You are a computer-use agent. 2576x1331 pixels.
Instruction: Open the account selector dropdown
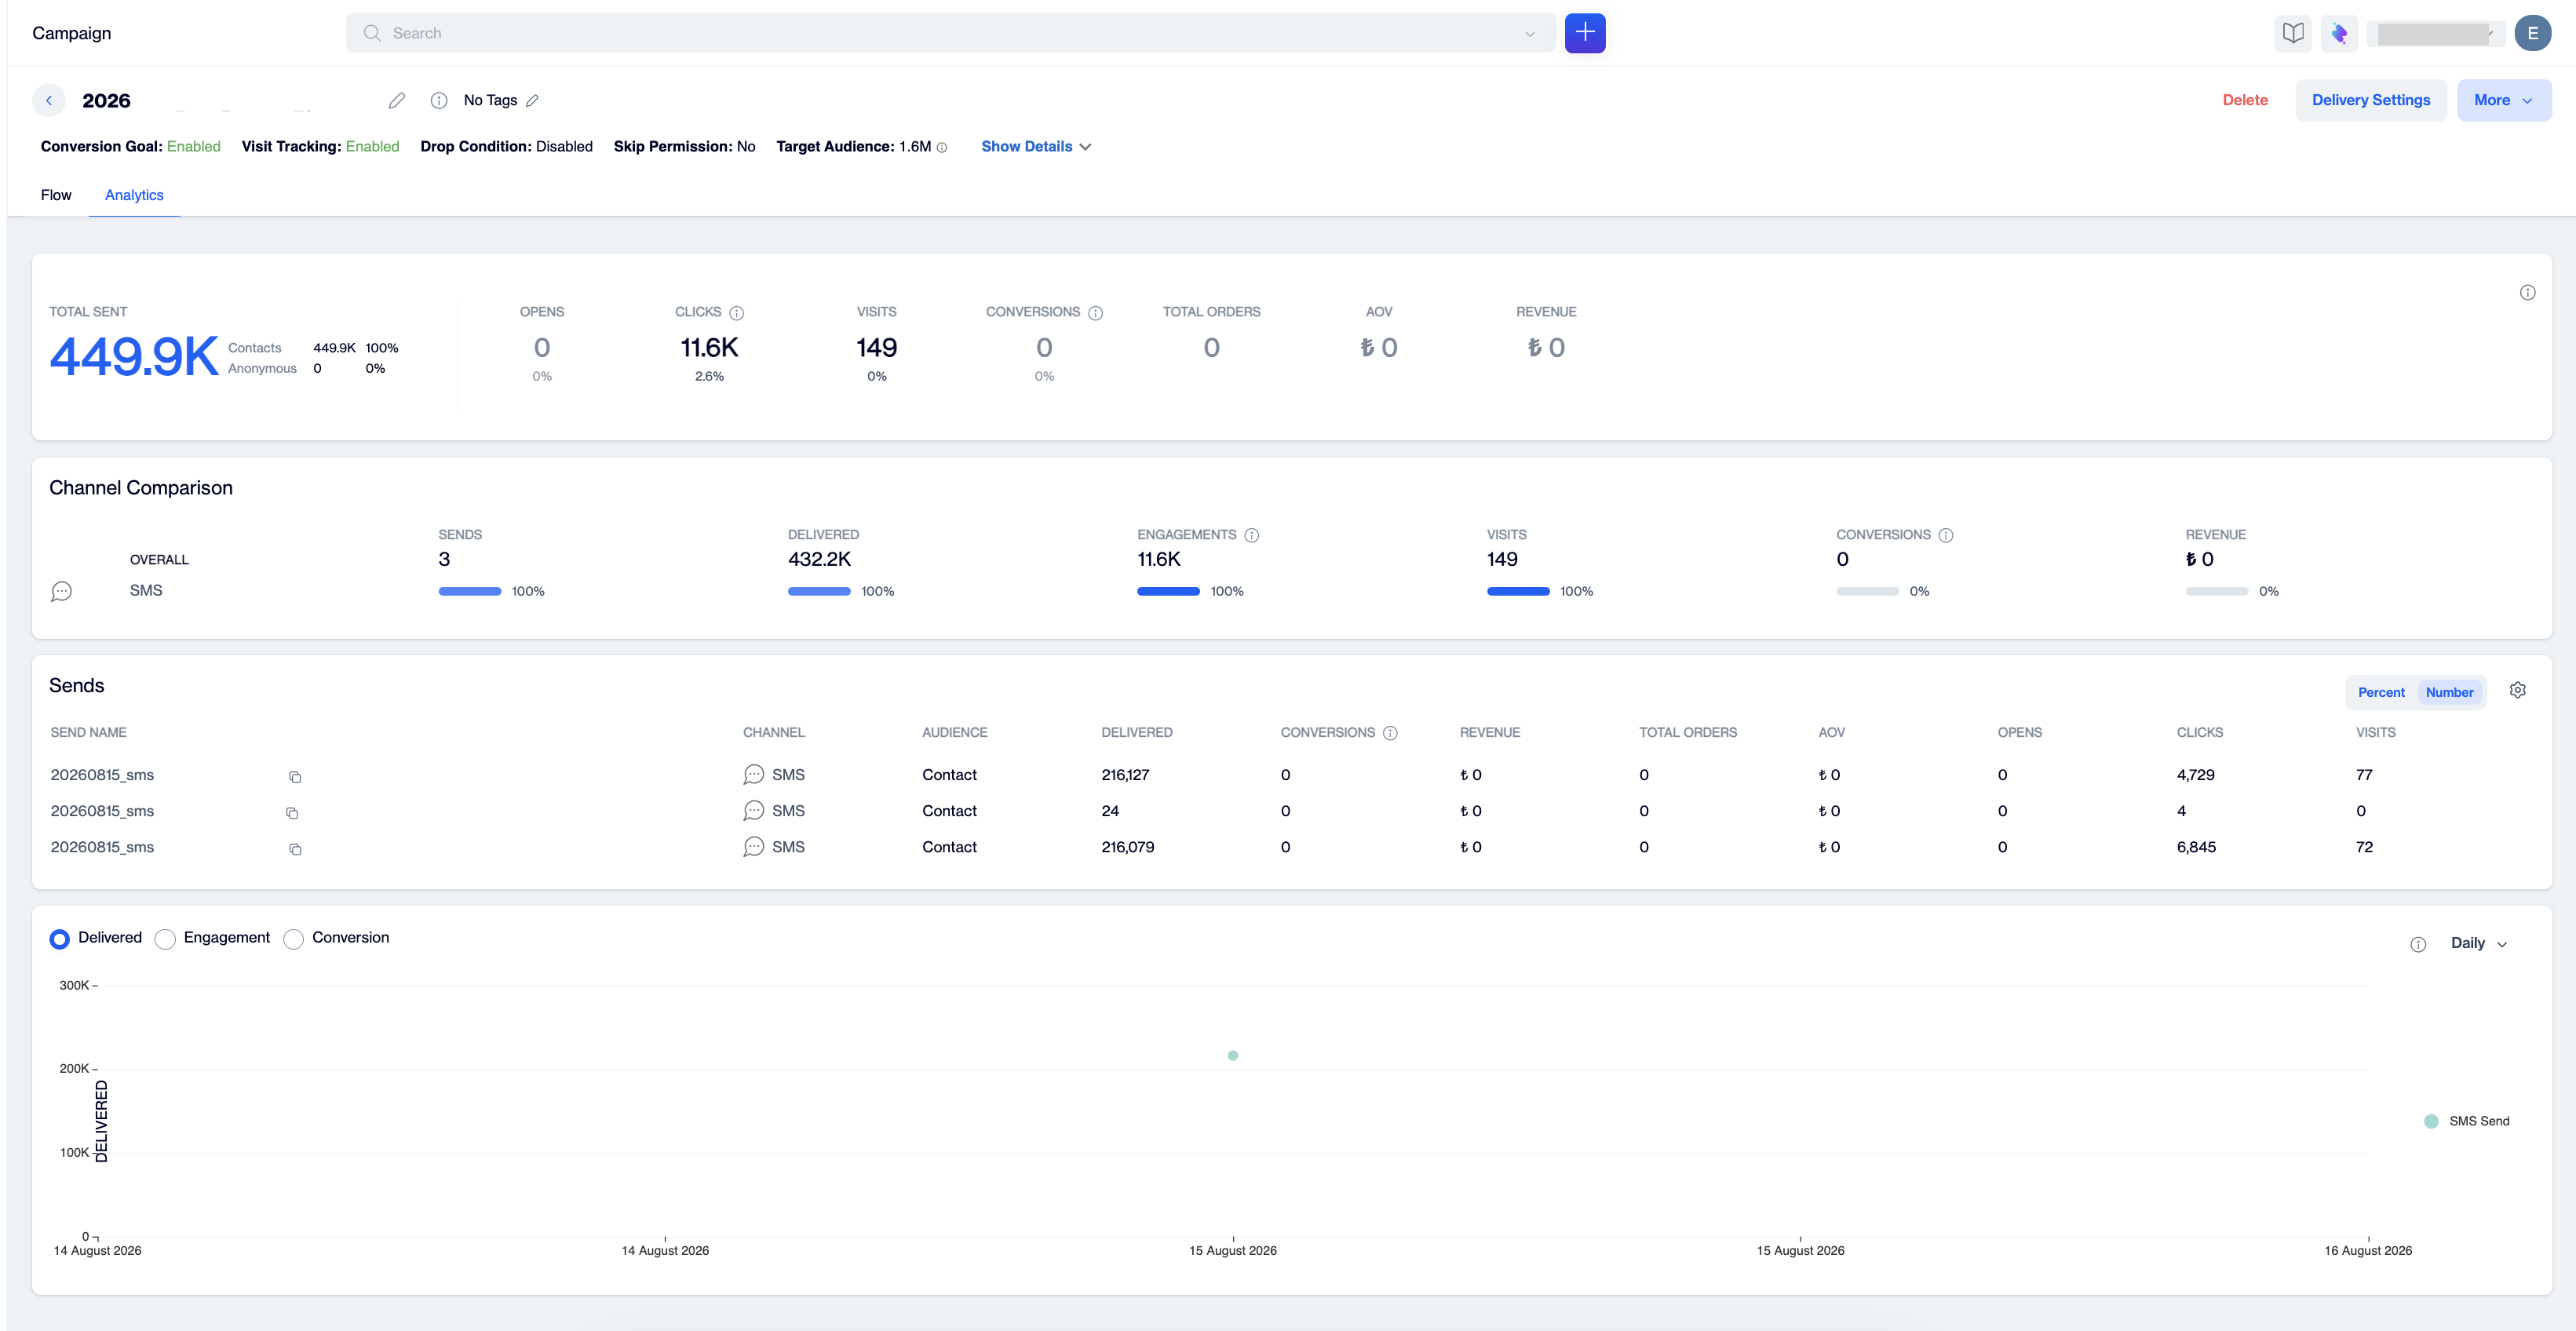[2435, 33]
